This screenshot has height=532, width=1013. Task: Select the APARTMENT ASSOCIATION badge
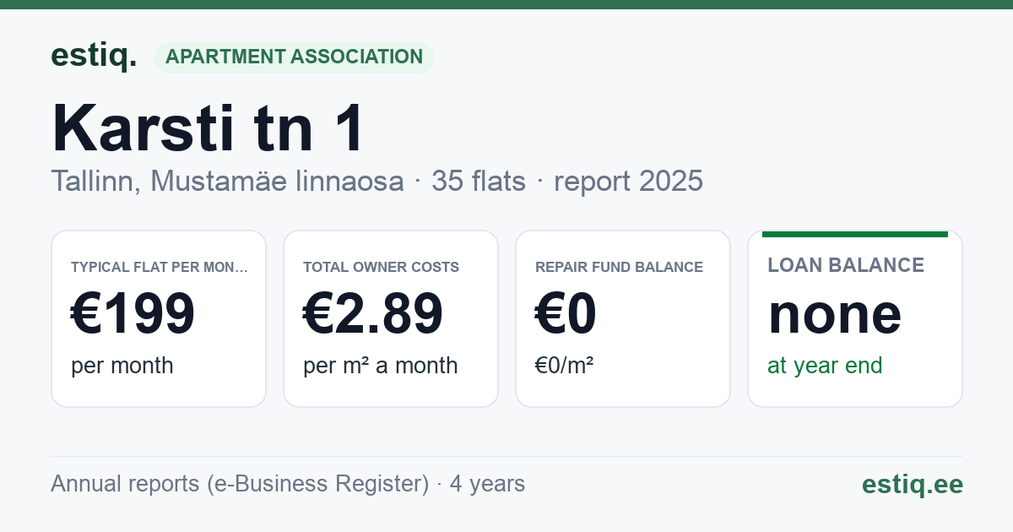pos(294,57)
